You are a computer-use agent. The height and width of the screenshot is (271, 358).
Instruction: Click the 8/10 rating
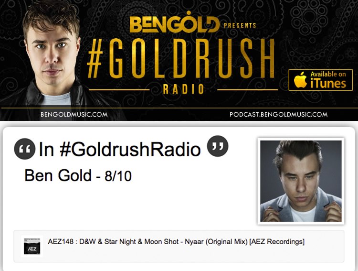click(118, 176)
